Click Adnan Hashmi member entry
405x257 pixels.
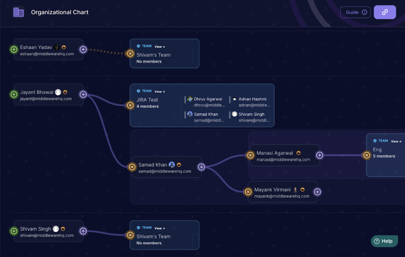[x=252, y=102]
